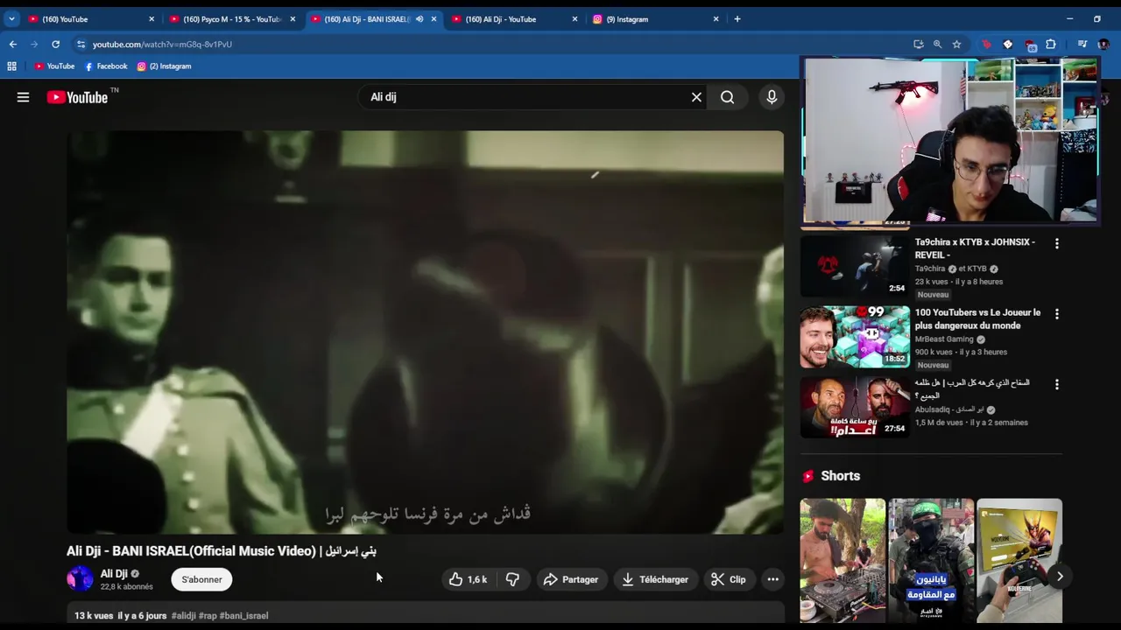This screenshot has width=1121, height=630.
Task: Click the #alidji hashtag
Action: [183, 616]
